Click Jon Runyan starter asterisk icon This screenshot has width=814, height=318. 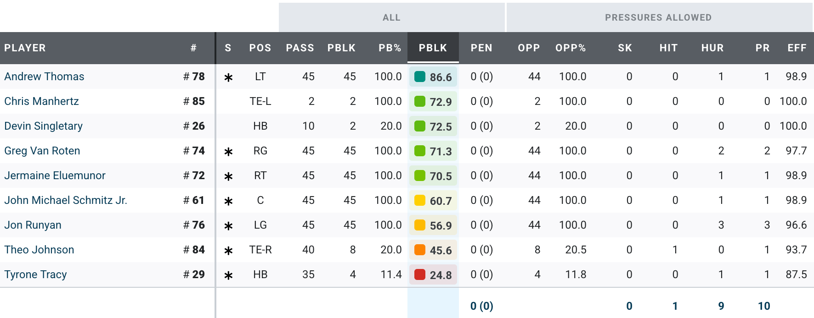[x=228, y=226]
